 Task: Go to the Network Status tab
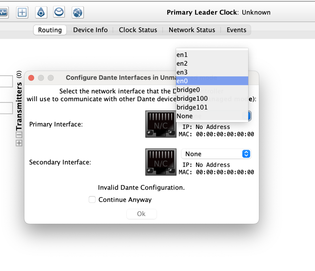(x=192, y=30)
